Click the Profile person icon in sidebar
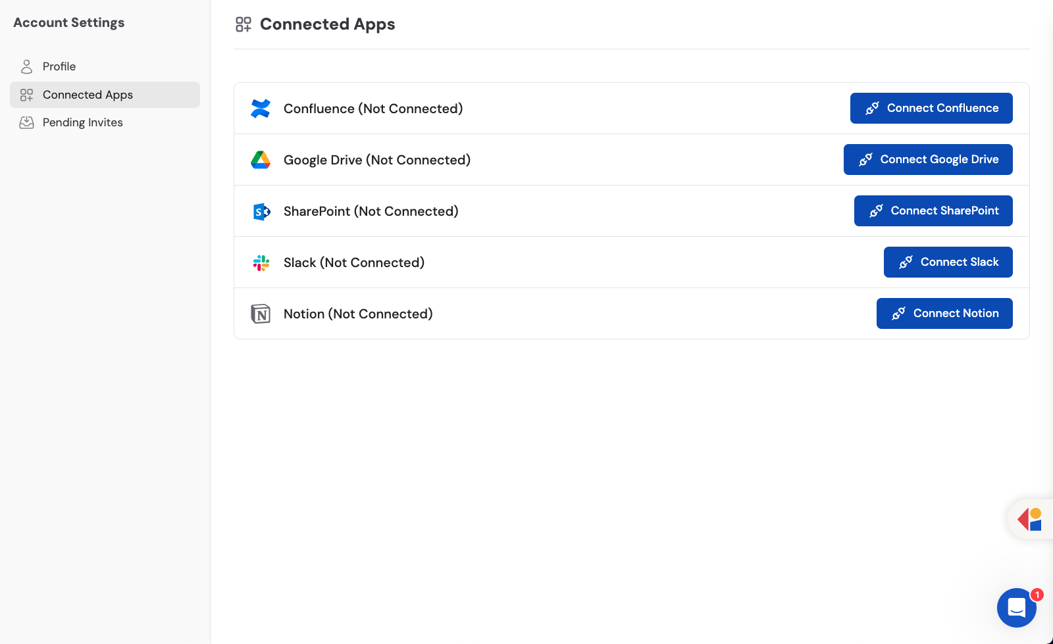The width and height of the screenshot is (1053, 644). click(26, 66)
